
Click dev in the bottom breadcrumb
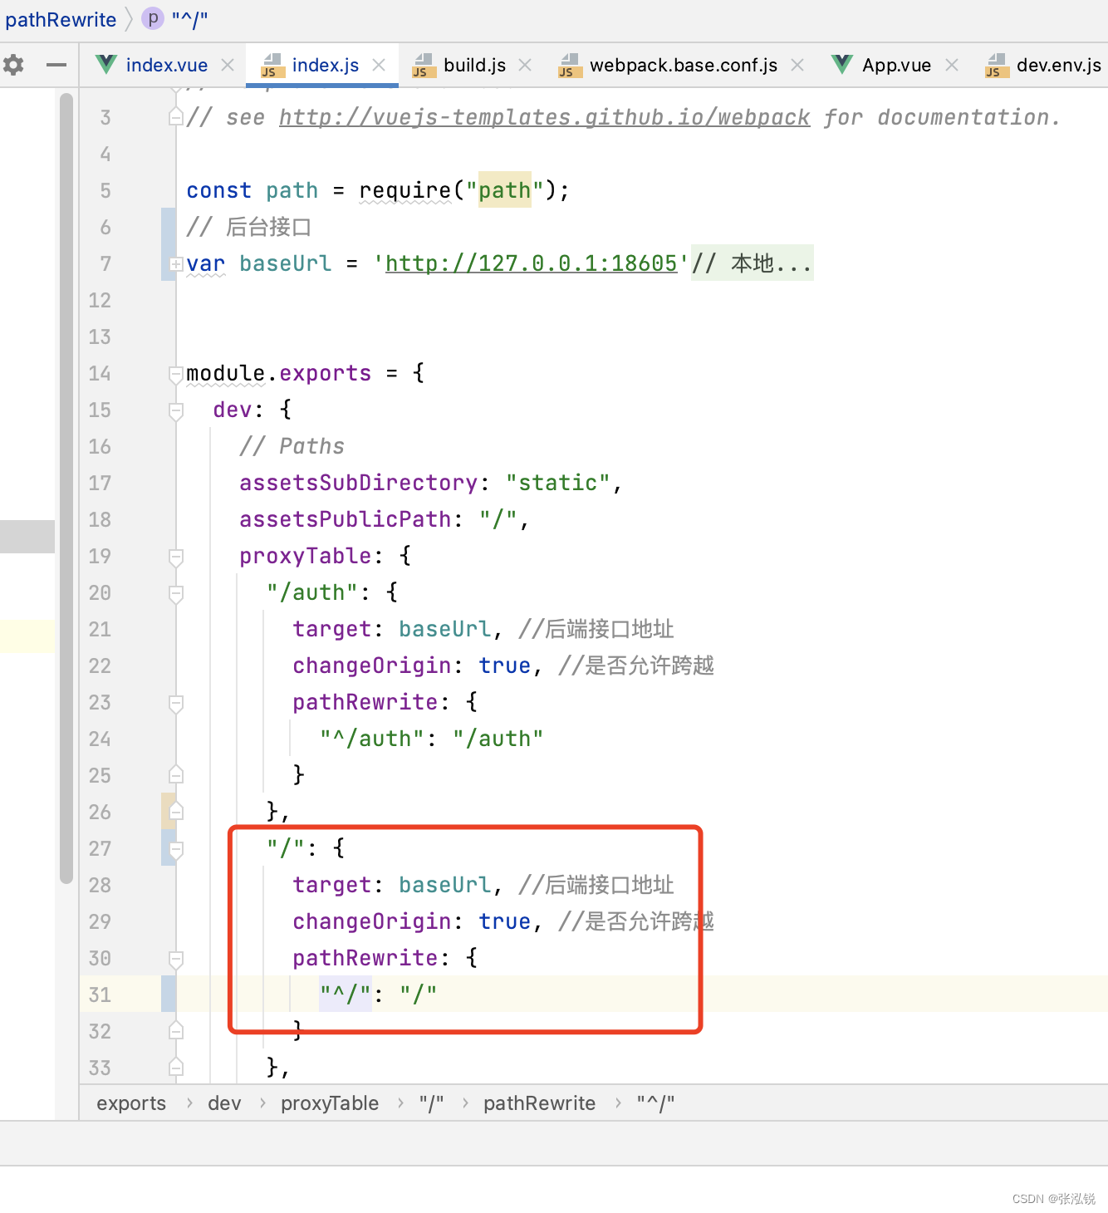224,1103
